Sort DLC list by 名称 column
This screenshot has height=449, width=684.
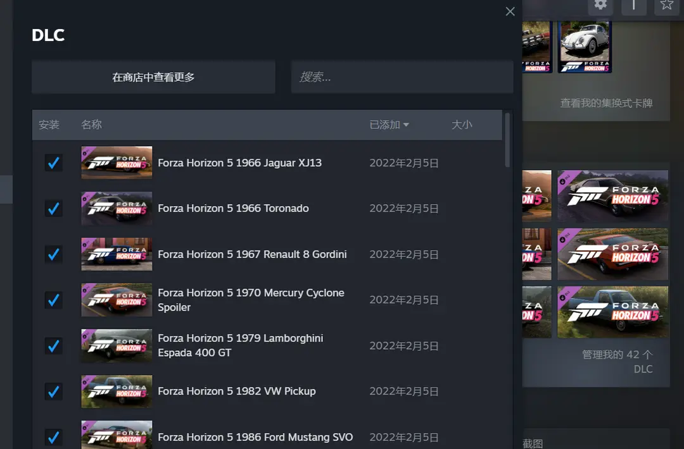click(x=92, y=125)
